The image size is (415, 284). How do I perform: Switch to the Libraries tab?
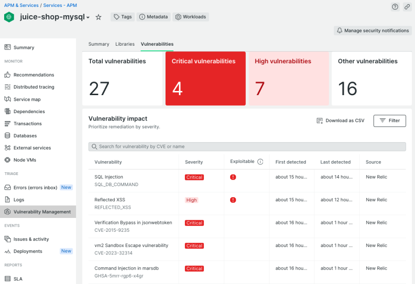tap(125, 44)
